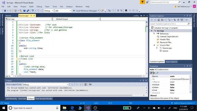Open the editor zoom level 100 % dropdown
Image resolution: width=197 pixels, height=111 pixels.
(x=10, y=76)
